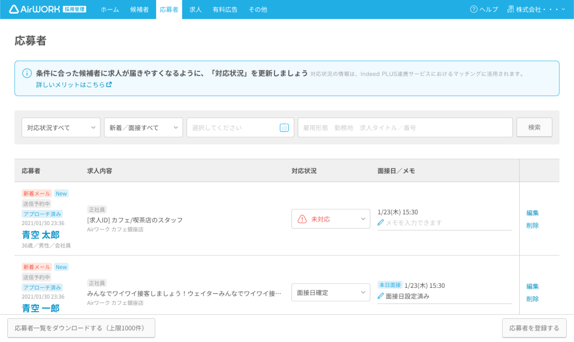
Task: Open the calendar date picker icon
Action: point(284,128)
